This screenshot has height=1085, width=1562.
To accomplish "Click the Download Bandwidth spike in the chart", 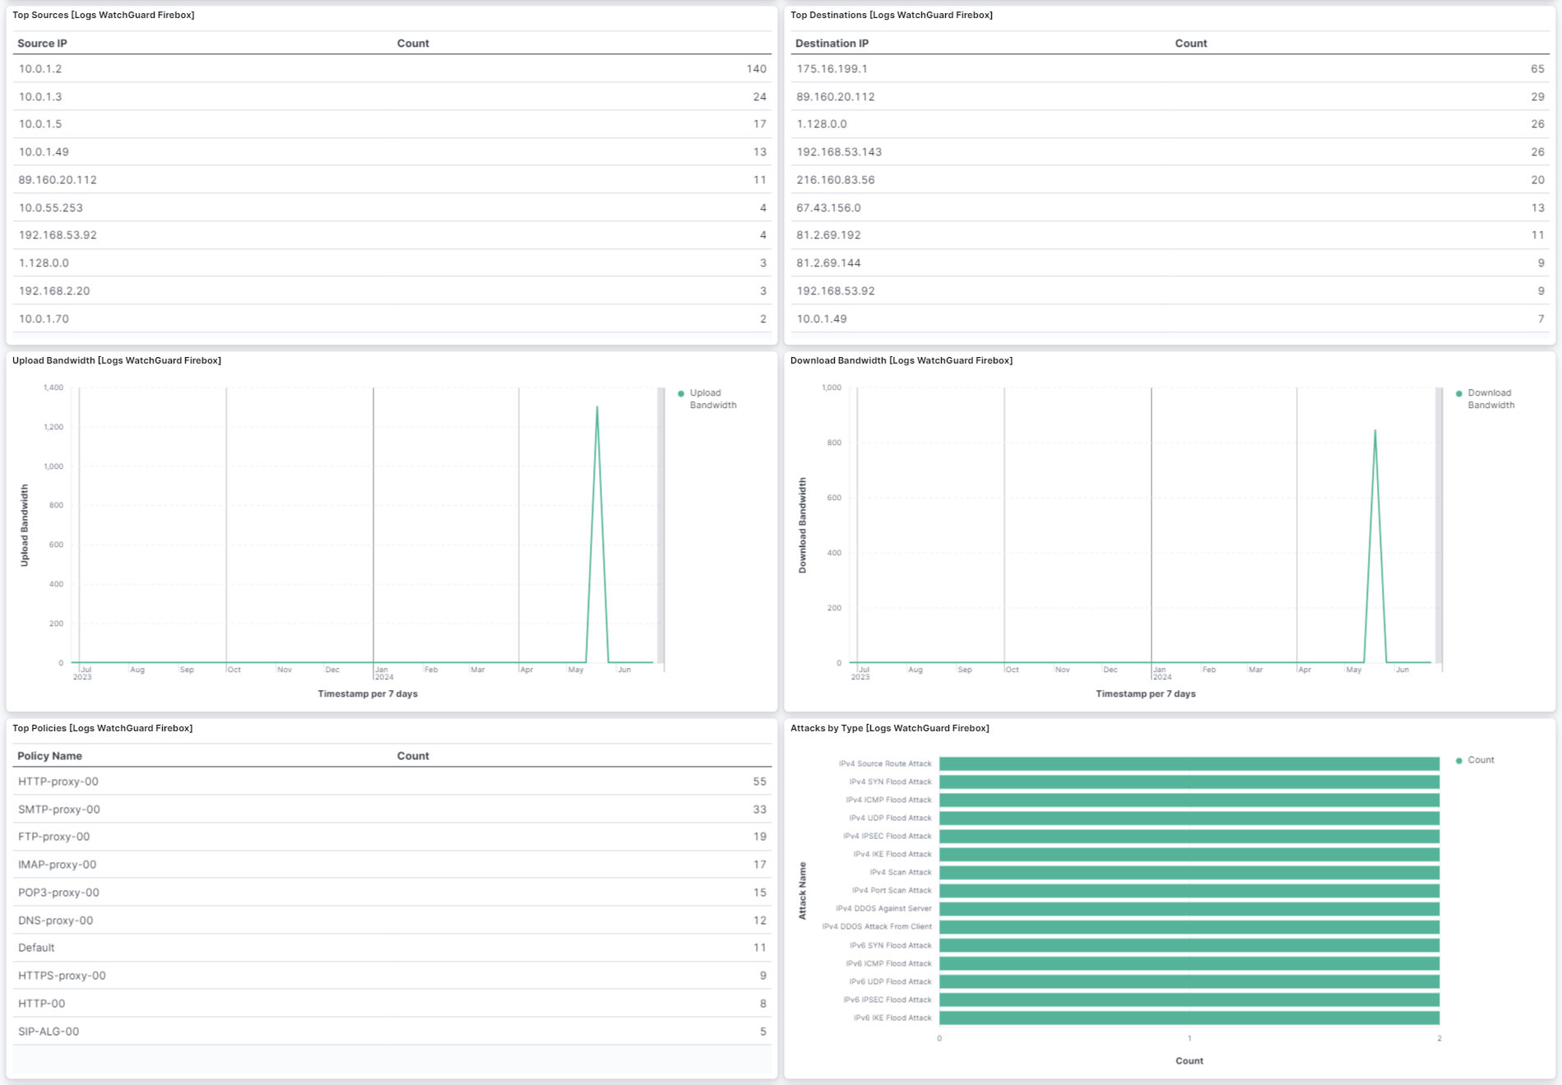I will [x=1376, y=429].
